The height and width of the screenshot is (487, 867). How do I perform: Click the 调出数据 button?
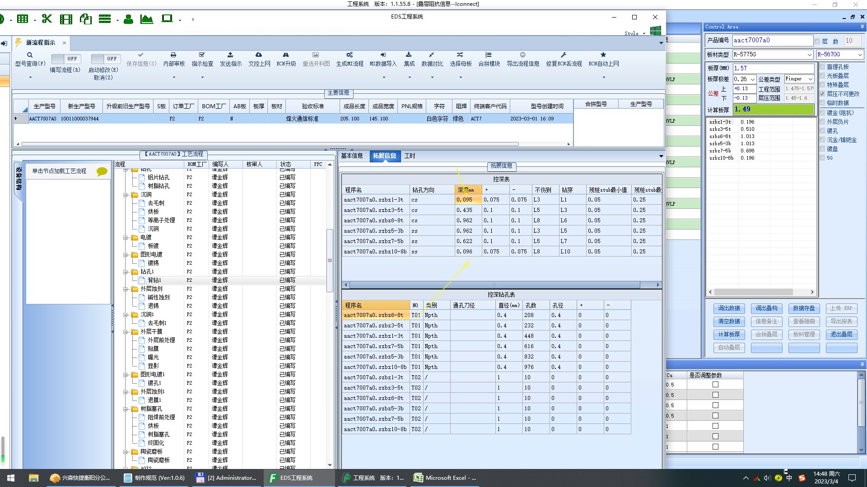(x=729, y=308)
